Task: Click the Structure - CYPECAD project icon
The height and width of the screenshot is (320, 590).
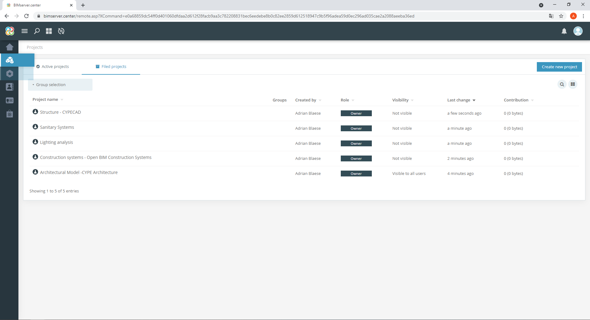Action: tap(35, 112)
